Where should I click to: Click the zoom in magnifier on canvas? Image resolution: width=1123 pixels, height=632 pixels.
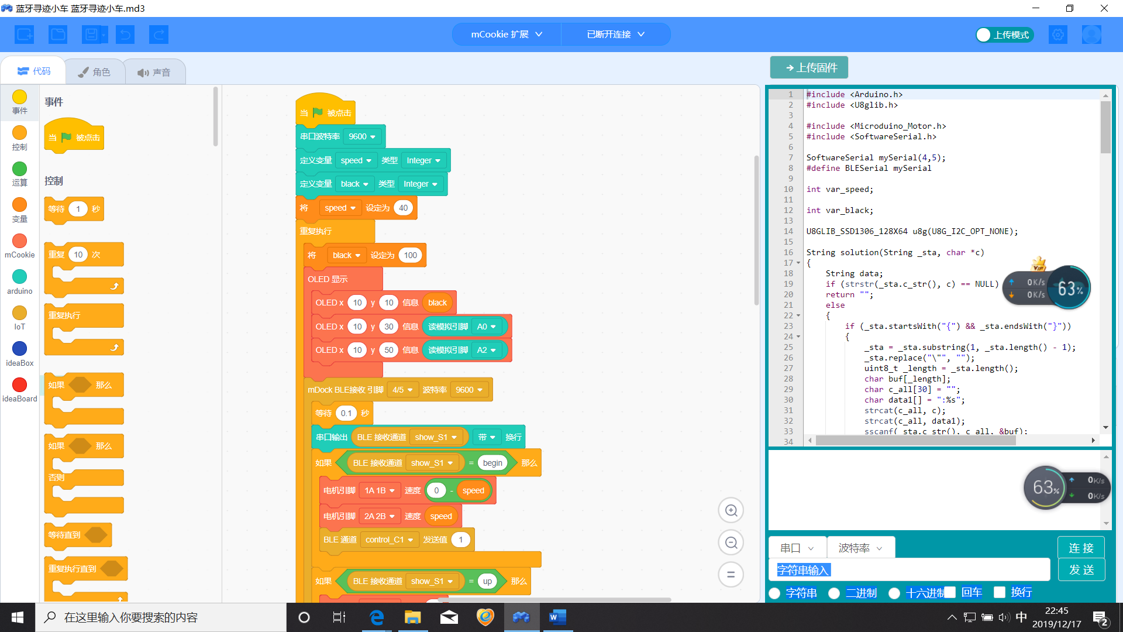(x=731, y=510)
